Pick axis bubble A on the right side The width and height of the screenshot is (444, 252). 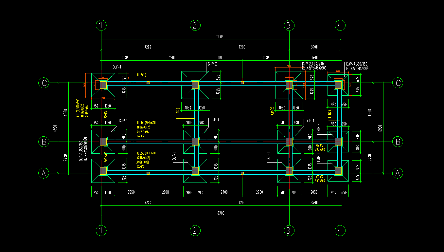398,173
